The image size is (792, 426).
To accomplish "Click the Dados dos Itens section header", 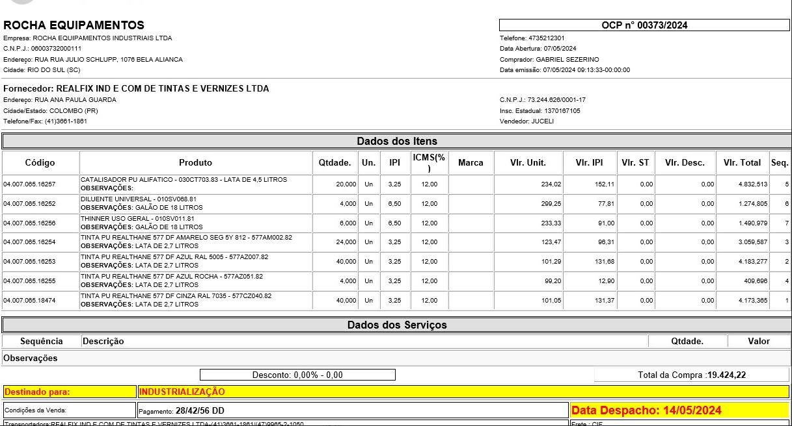I will point(396,142).
